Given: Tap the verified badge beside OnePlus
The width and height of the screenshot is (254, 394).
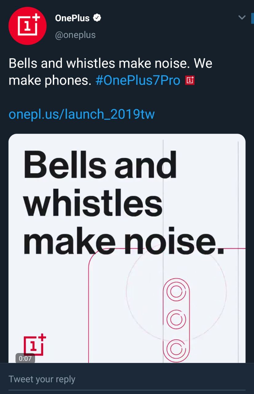Looking at the screenshot, I should tap(97, 18).
